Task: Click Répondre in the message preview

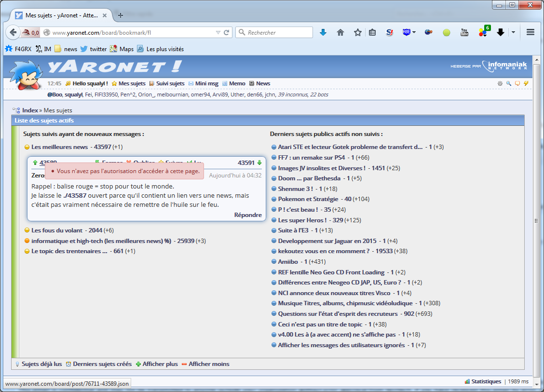Action: [248, 215]
